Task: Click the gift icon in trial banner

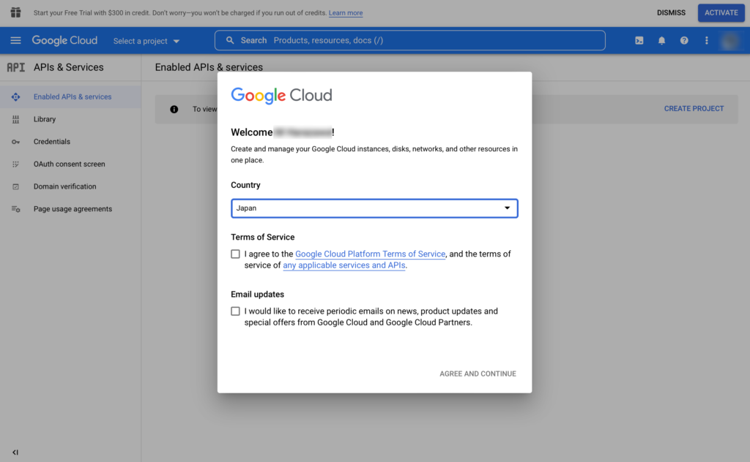Action: 15,12
